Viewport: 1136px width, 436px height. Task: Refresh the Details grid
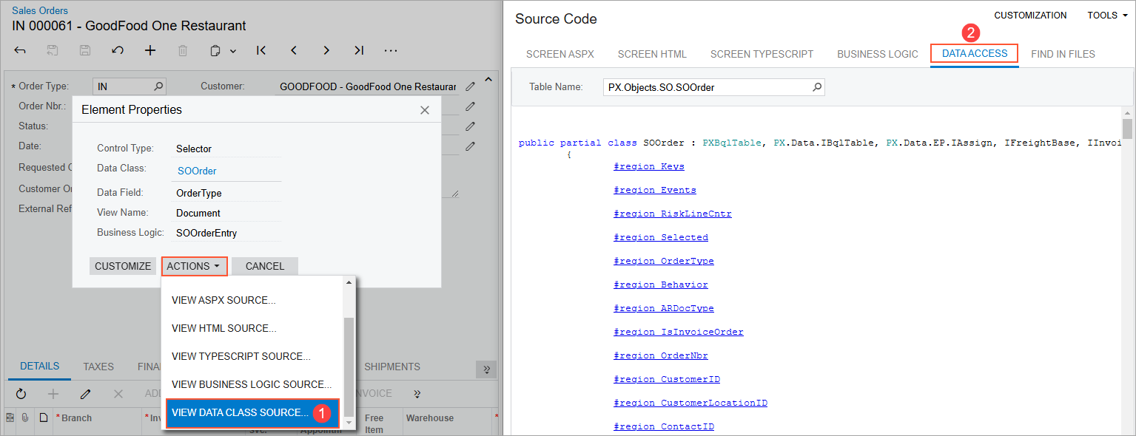pos(21,394)
